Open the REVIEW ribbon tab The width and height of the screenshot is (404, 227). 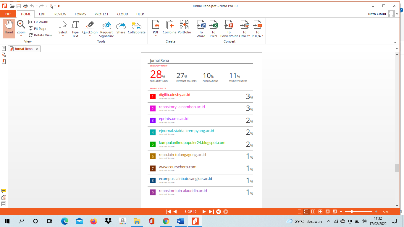coord(60,14)
